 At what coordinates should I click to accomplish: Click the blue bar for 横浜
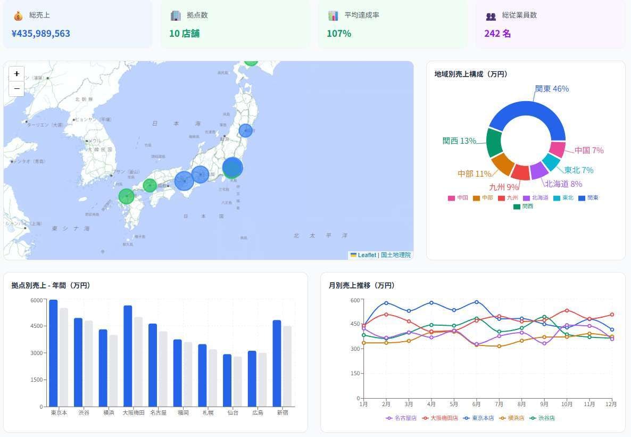click(x=103, y=368)
